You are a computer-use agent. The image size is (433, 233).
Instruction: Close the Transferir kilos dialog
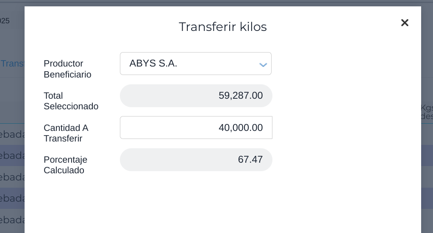pyautogui.click(x=405, y=23)
